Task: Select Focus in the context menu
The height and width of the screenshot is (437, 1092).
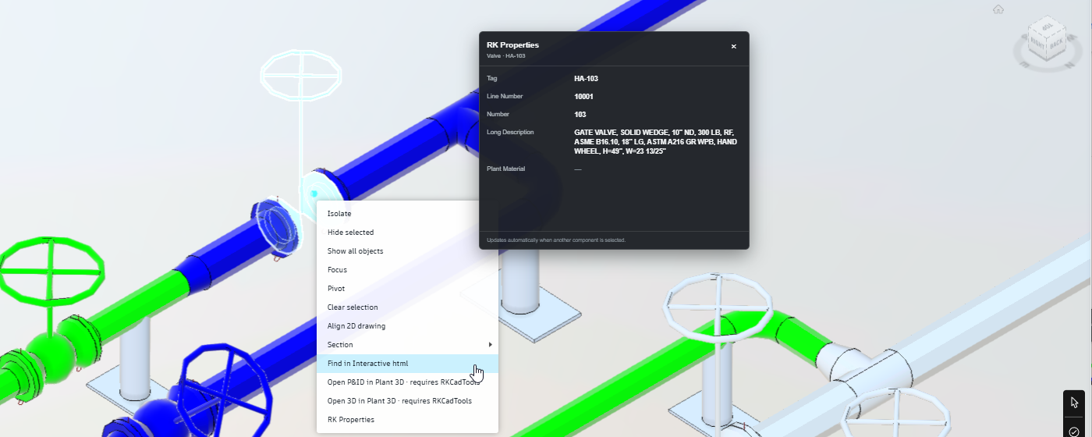Action: pyautogui.click(x=407, y=270)
